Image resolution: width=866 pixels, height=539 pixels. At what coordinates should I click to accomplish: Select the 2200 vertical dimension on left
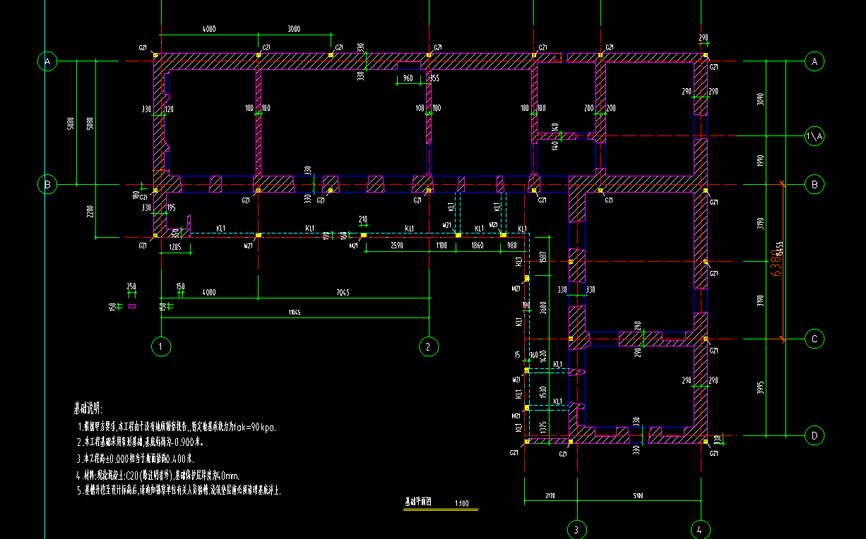pos(90,210)
